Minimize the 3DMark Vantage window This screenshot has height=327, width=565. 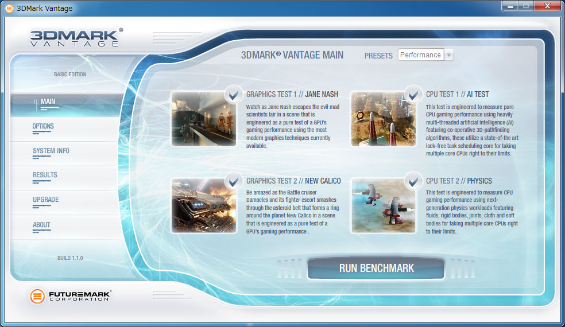pos(510,6)
